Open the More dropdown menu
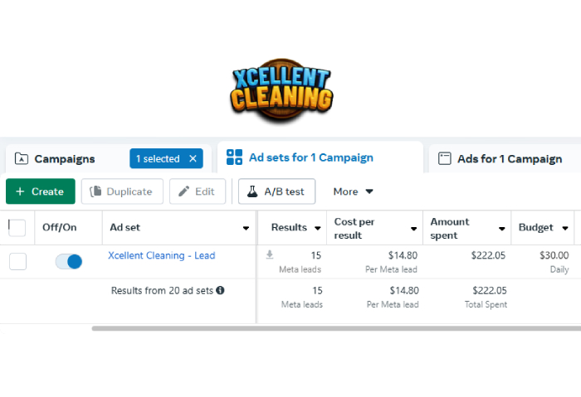The height and width of the screenshot is (397, 581). coord(353,191)
